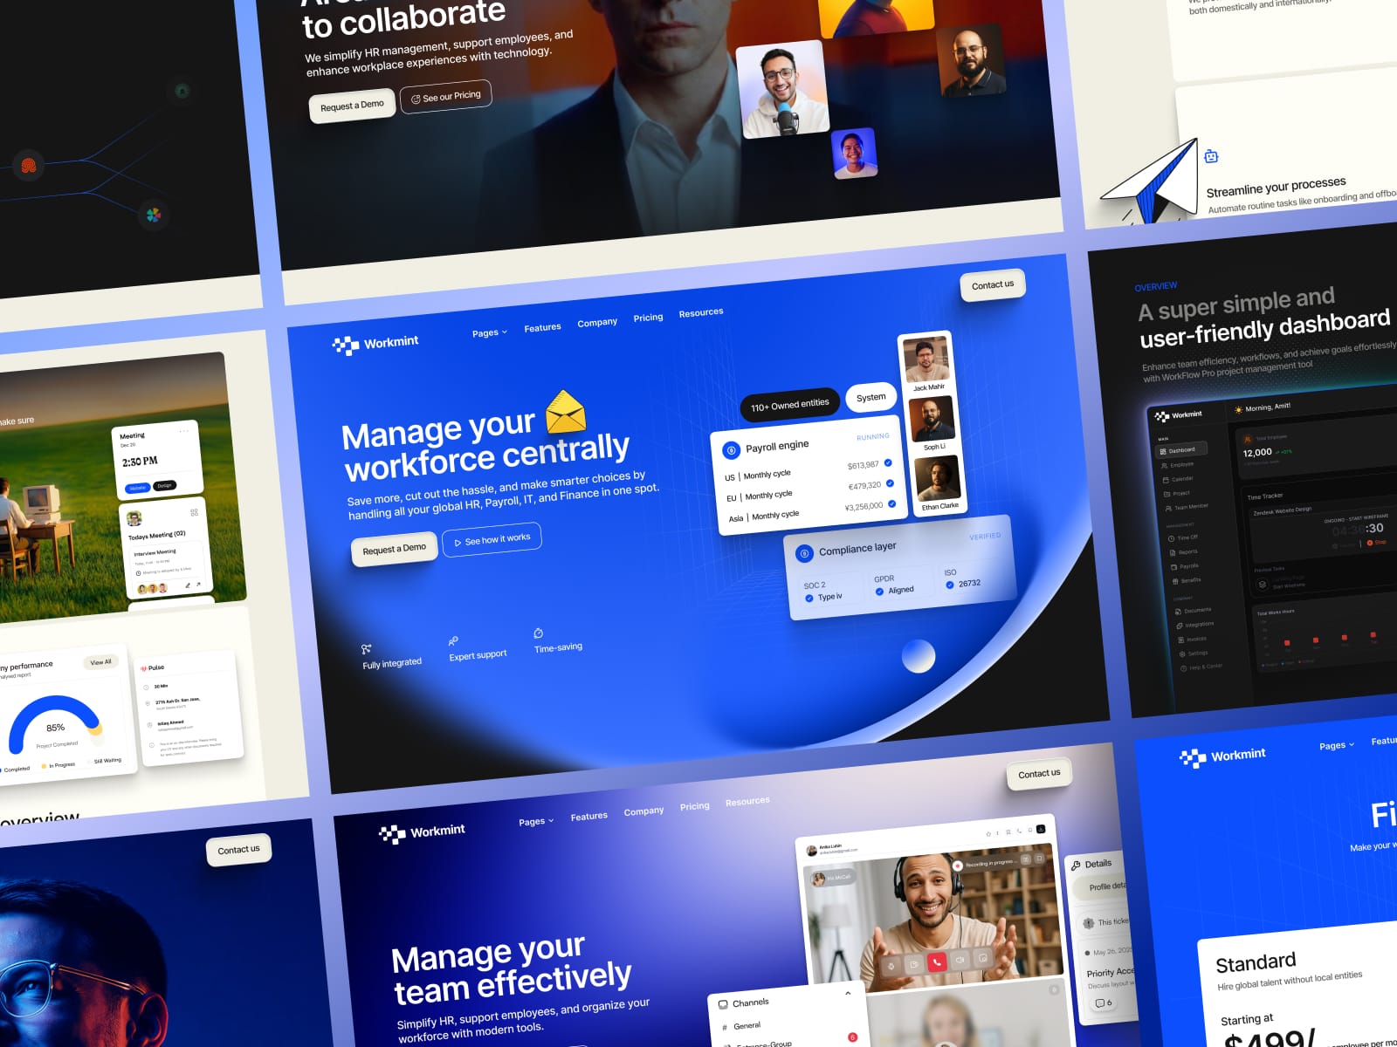
Task: Open Pages dropdown above 'Manage your workforce centrally'
Action: coord(489,332)
